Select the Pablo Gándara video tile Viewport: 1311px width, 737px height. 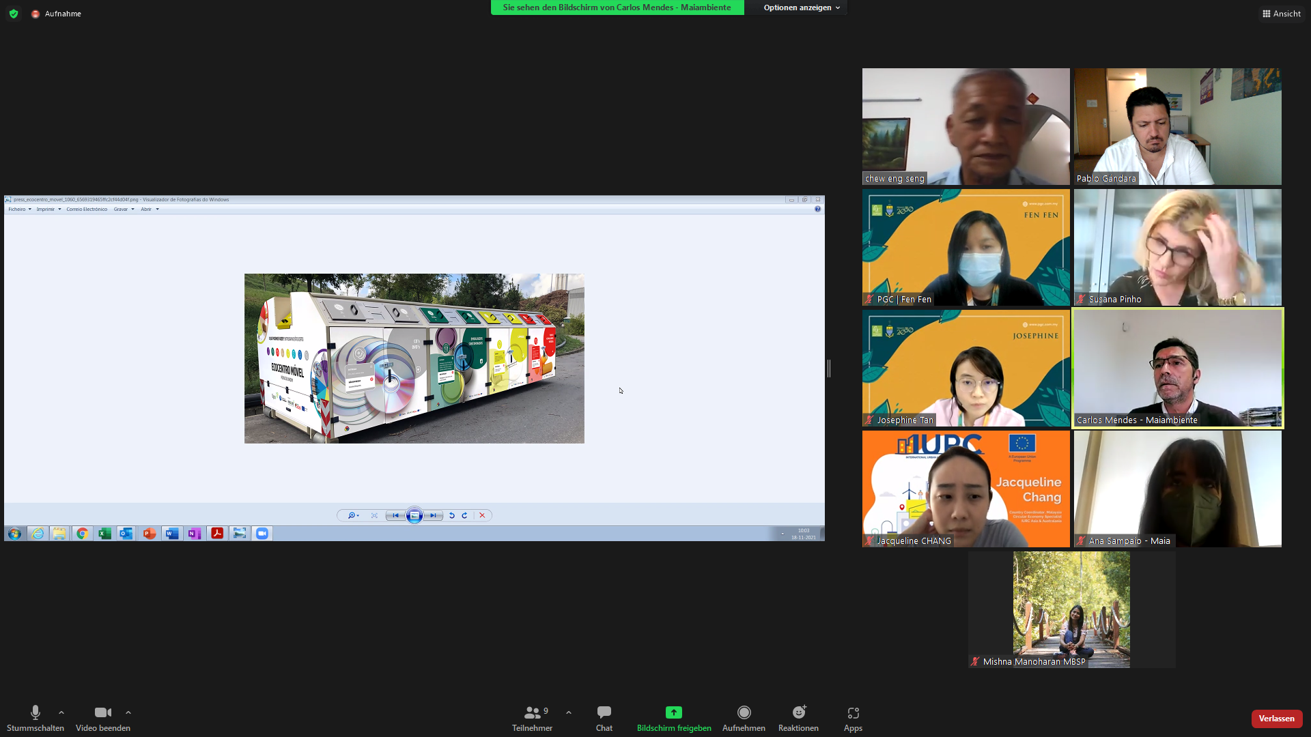pos(1177,126)
